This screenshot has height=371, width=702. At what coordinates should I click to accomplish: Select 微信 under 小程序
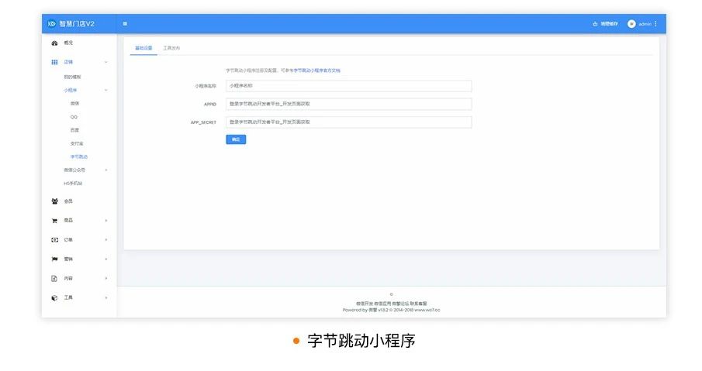tap(74, 103)
